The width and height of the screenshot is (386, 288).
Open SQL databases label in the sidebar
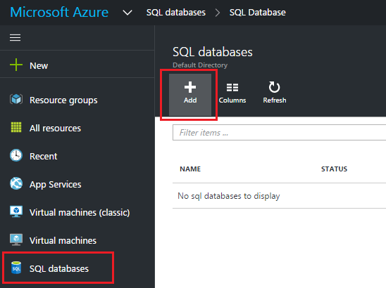(59, 268)
